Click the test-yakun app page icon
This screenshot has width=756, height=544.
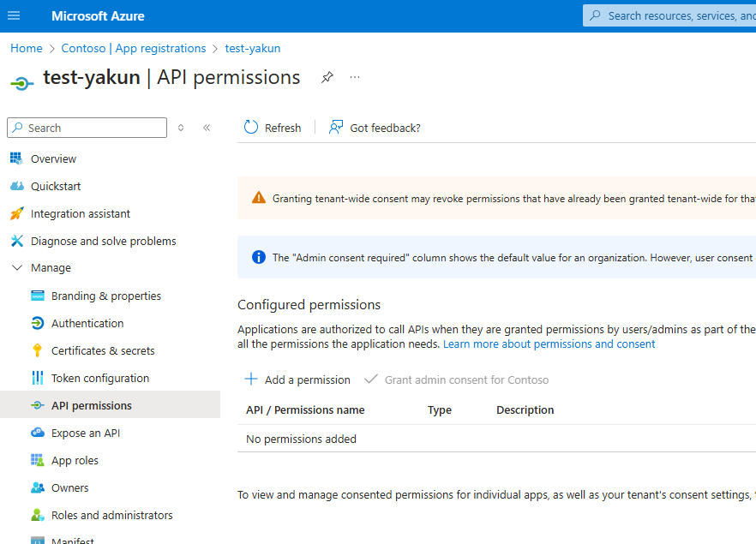pos(22,83)
